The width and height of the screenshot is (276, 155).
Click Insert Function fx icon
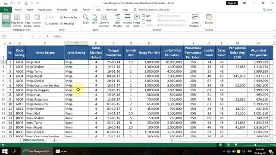pyautogui.click(x=47, y=36)
